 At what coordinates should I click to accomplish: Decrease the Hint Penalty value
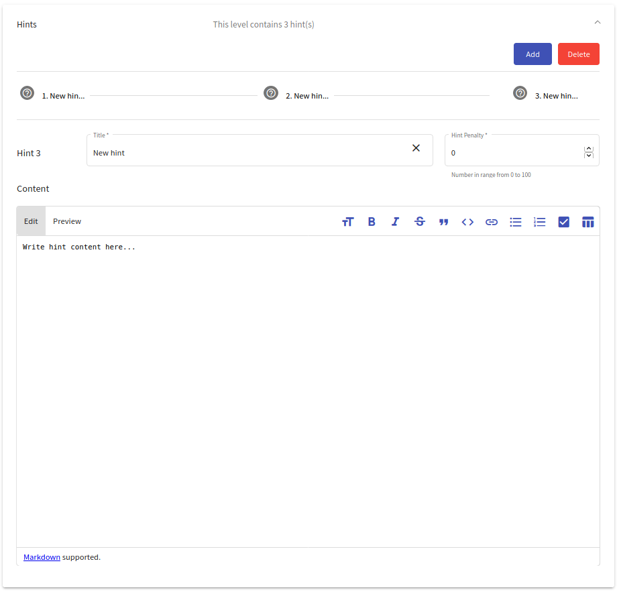click(589, 156)
